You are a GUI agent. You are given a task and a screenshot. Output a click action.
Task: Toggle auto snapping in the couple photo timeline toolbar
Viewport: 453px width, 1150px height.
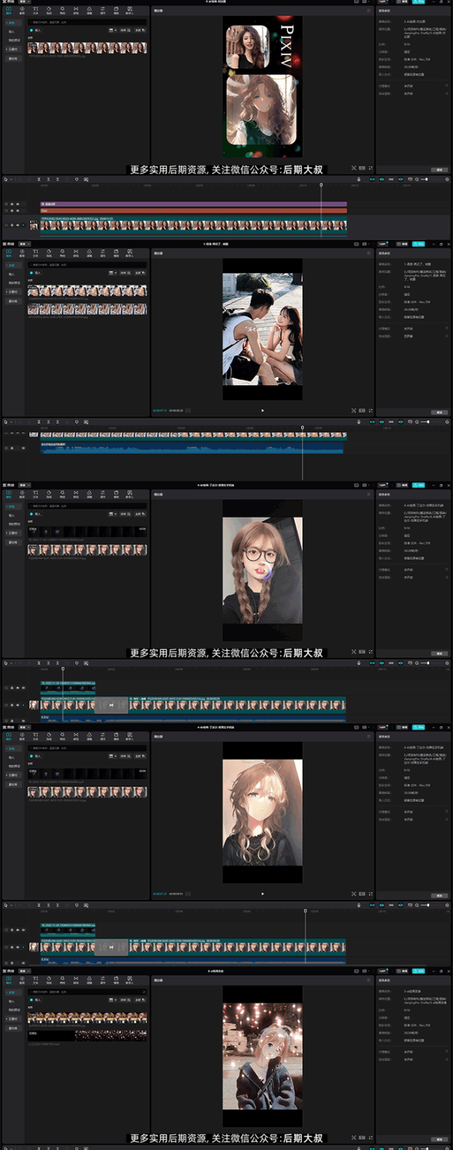pyautogui.click(x=382, y=422)
